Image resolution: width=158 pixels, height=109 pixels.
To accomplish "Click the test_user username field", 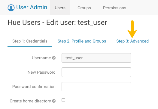I will tap(96, 58).
